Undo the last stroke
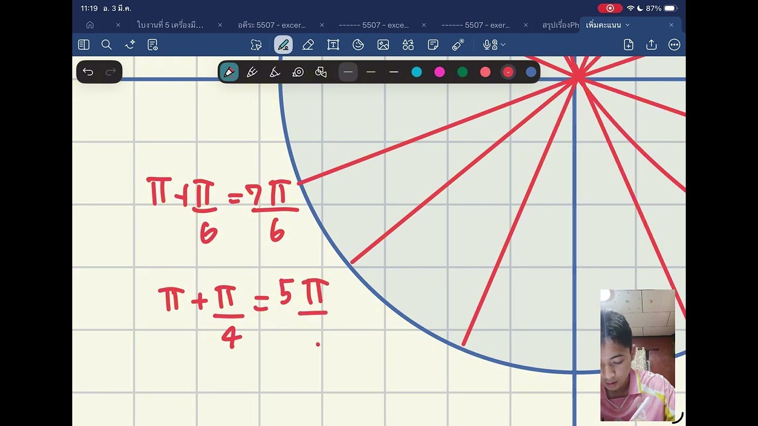 coord(88,72)
